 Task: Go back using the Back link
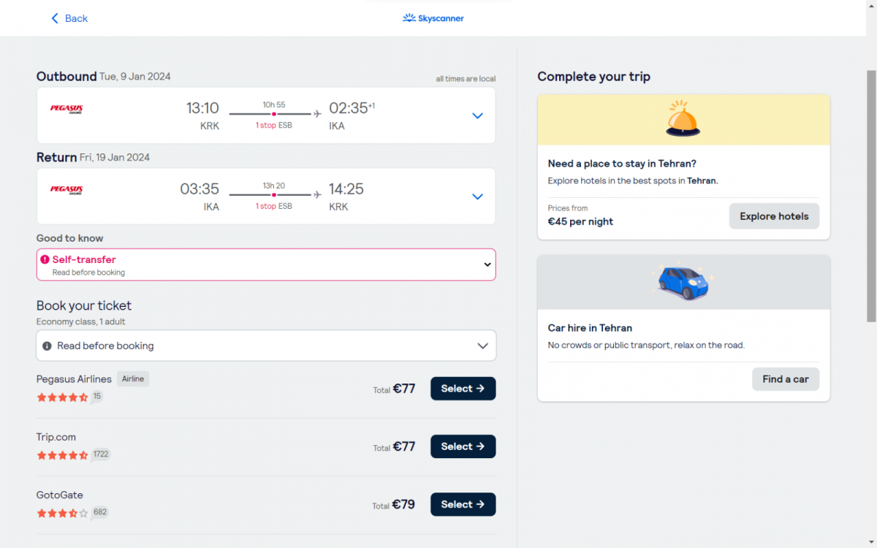pyautogui.click(x=69, y=18)
